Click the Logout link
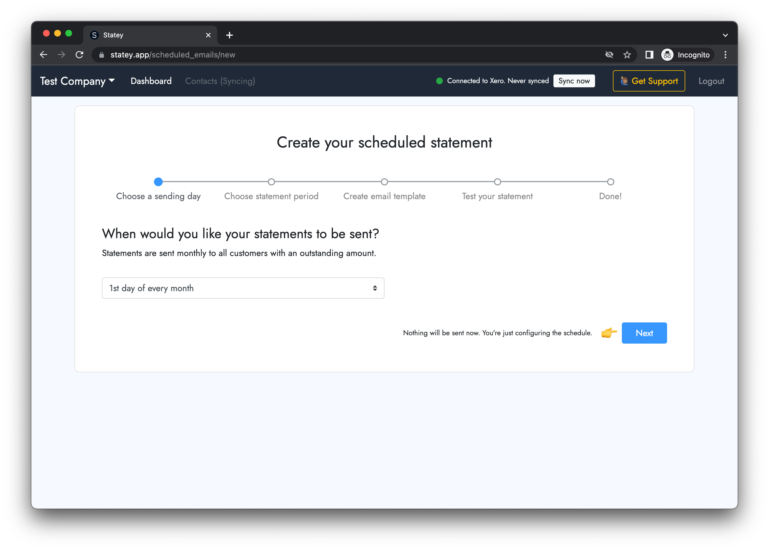 [711, 81]
